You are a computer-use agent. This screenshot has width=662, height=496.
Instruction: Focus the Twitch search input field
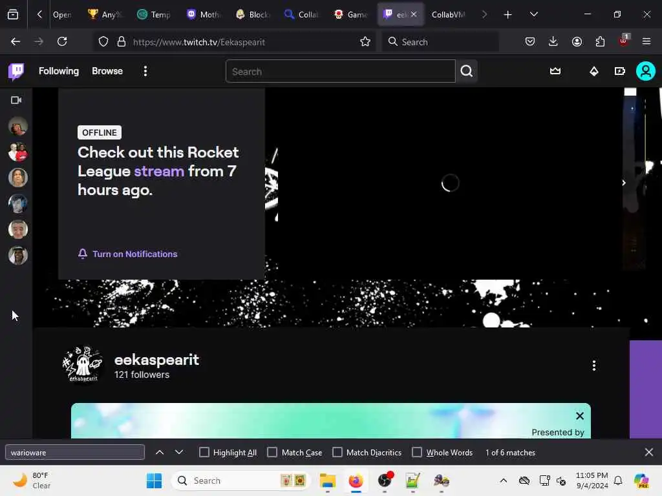tap(340, 71)
